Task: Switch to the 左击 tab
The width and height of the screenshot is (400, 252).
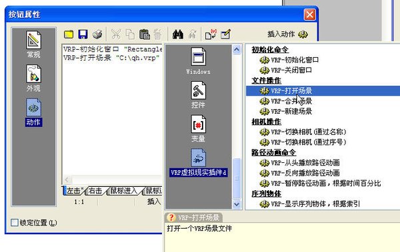Action: tap(73, 191)
